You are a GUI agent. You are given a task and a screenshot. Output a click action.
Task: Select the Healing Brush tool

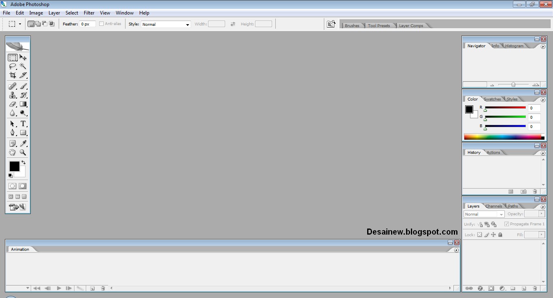pos(13,86)
